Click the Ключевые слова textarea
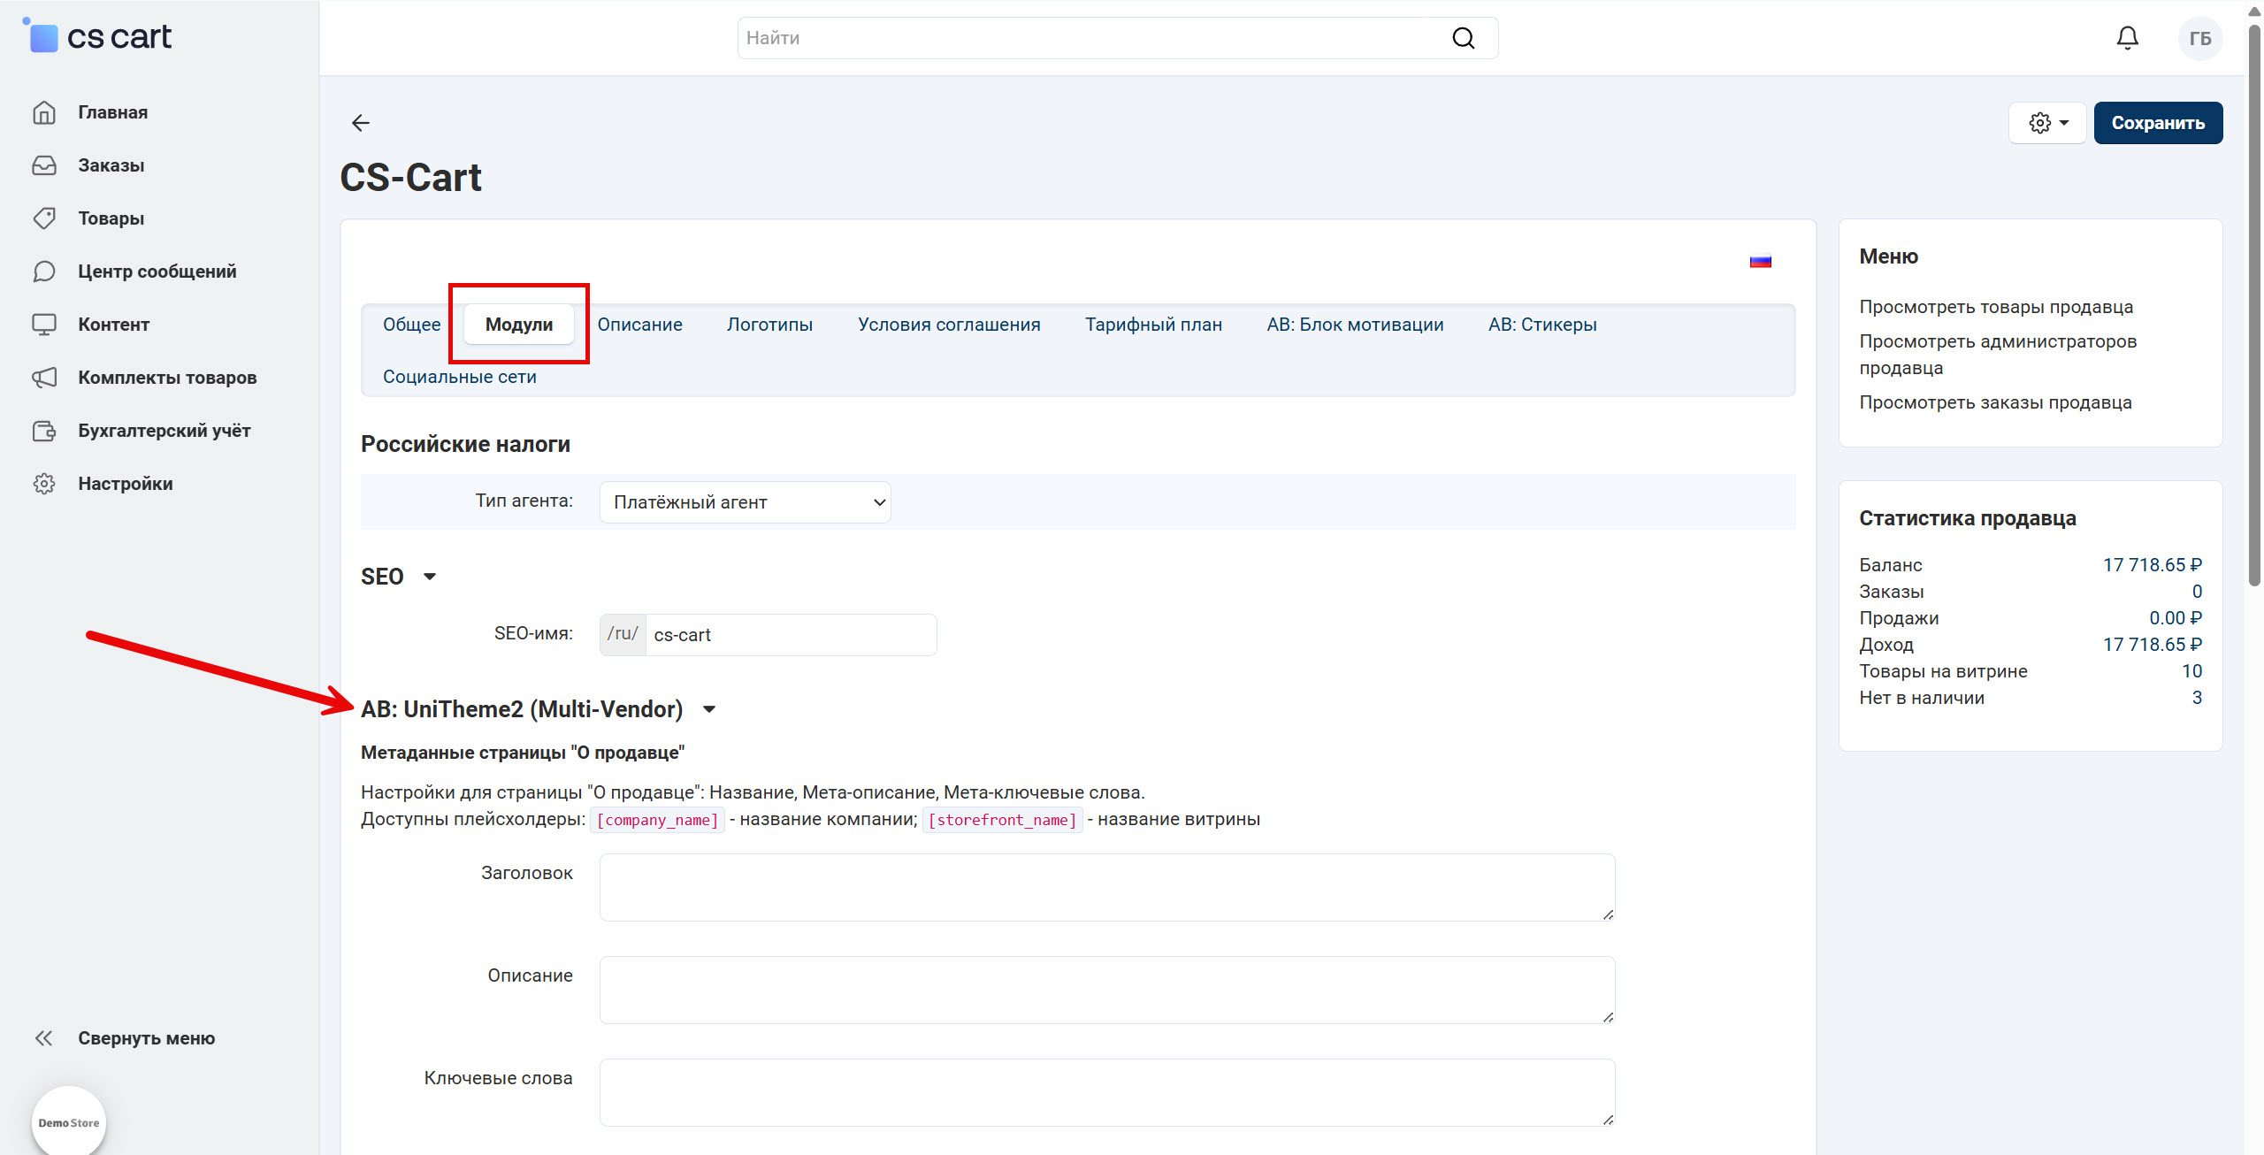 coord(1107,1092)
